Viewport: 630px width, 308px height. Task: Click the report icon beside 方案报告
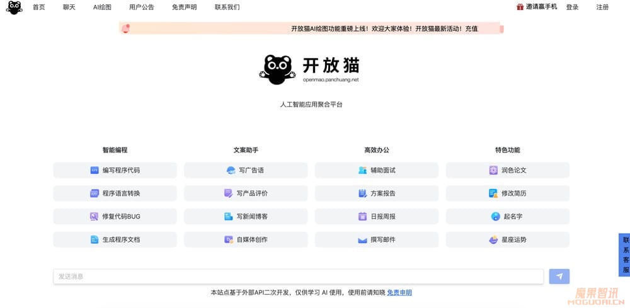pyautogui.click(x=362, y=193)
